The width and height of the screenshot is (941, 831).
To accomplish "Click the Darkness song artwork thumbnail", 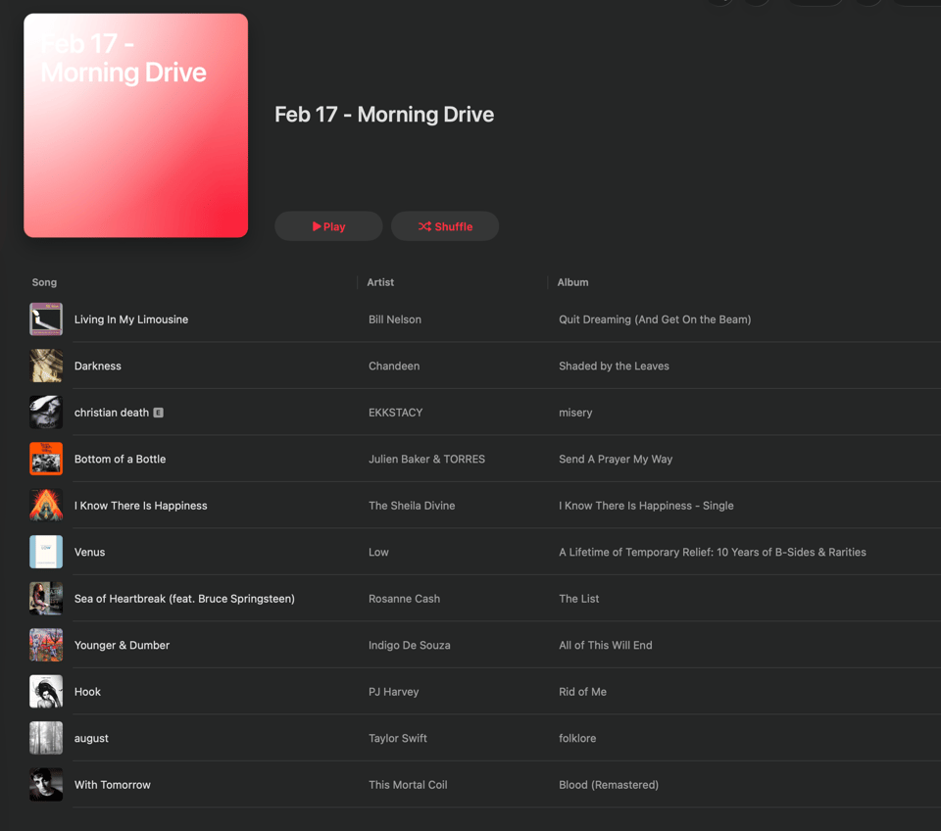I will click(x=46, y=366).
